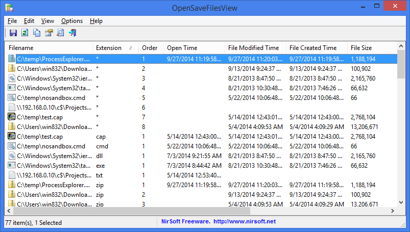Click the zip icon of ProcessExplorer zip row
The height and width of the screenshot is (232, 410).
tap(12, 185)
